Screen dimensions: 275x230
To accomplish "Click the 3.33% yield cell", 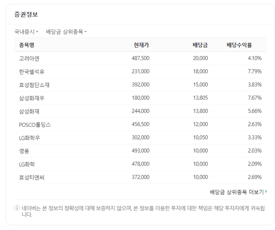I will click(255, 137).
